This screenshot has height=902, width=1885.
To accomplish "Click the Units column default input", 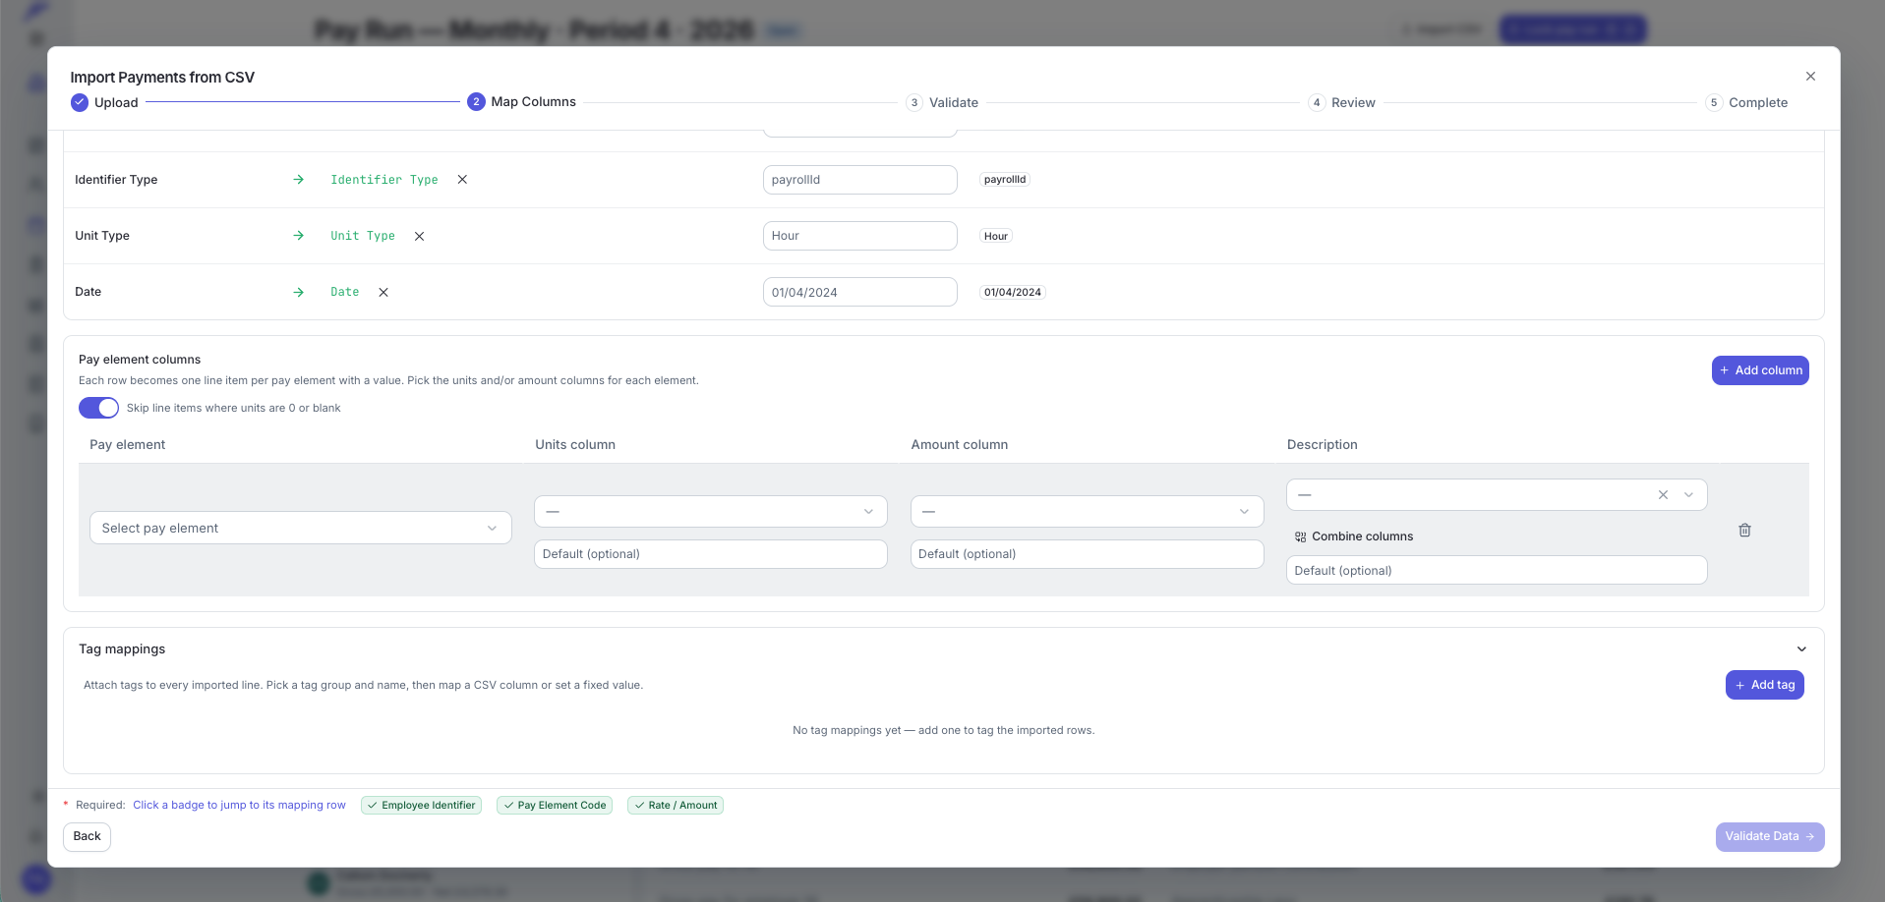I will (x=711, y=554).
